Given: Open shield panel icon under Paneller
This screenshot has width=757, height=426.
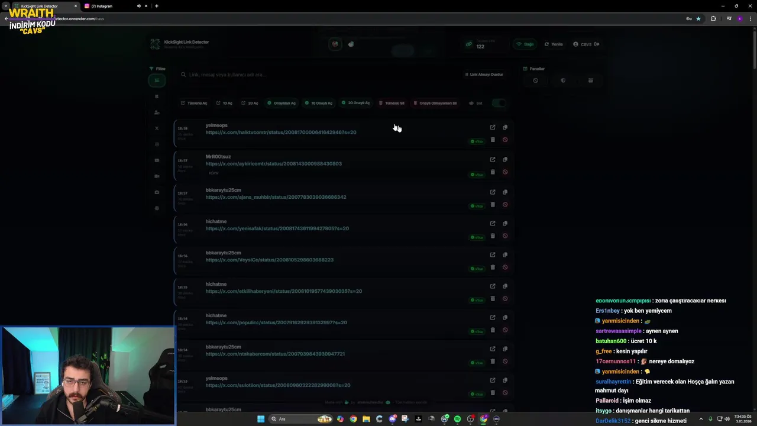Looking at the screenshot, I should pos(563,80).
